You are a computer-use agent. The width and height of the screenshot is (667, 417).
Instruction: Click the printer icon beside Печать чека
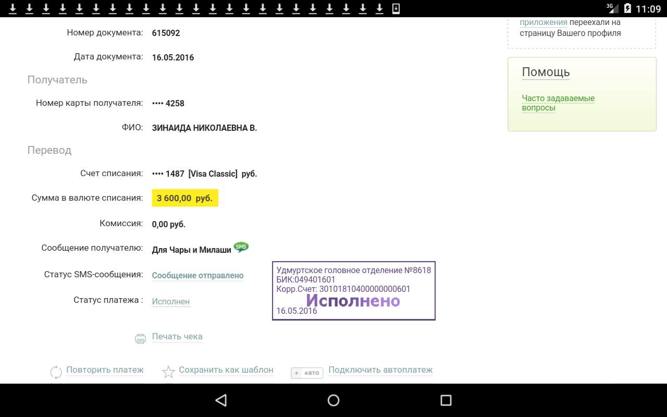[140, 339]
